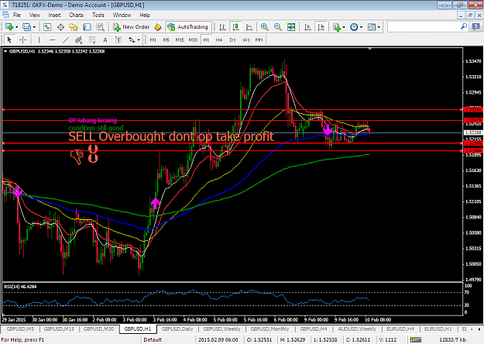The width and height of the screenshot is (484, 344).
Task: Open the View menu
Action: coord(35,15)
